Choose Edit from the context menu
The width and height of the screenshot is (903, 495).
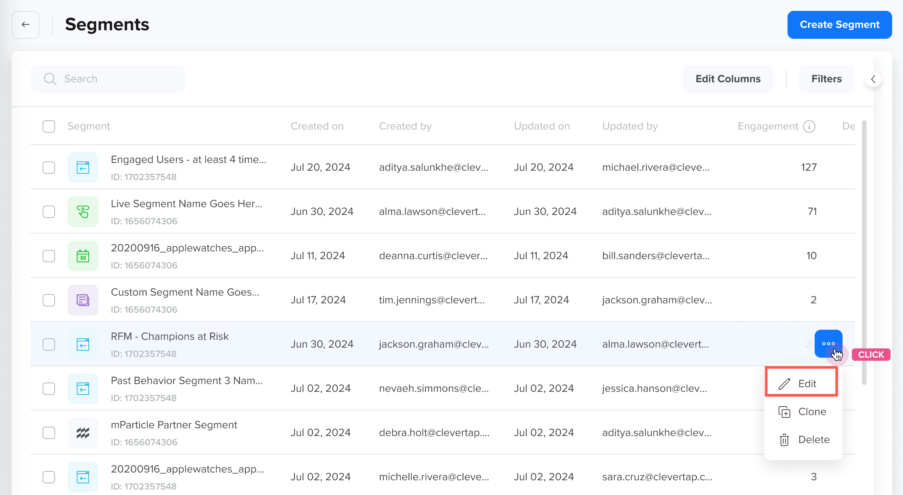click(x=801, y=384)
